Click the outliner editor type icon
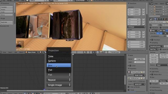This screenshot has width=168, height=94. (151, 4)
